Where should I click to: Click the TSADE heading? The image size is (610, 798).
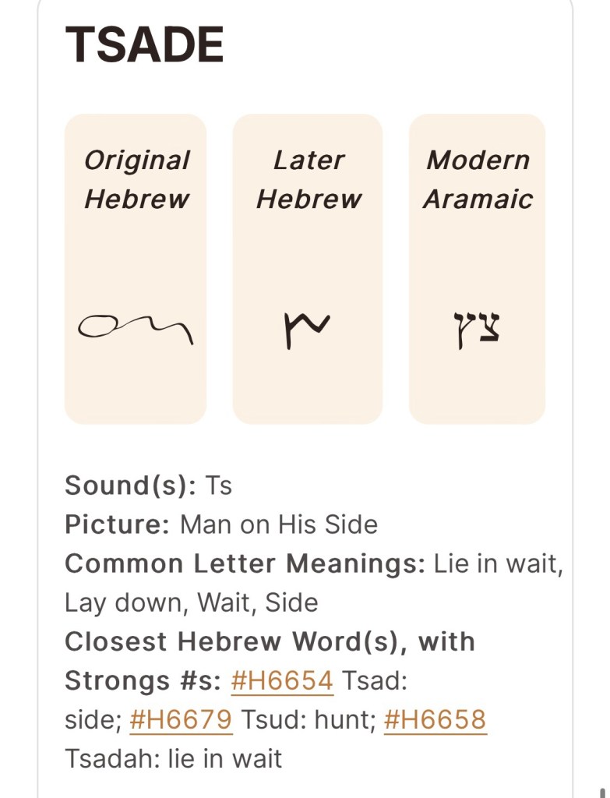coord(145,45)
